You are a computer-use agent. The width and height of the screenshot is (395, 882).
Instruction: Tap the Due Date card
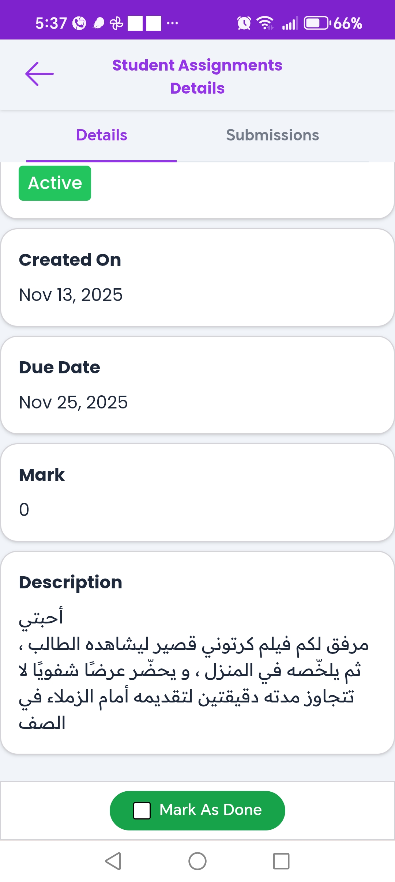coord(197,385)
